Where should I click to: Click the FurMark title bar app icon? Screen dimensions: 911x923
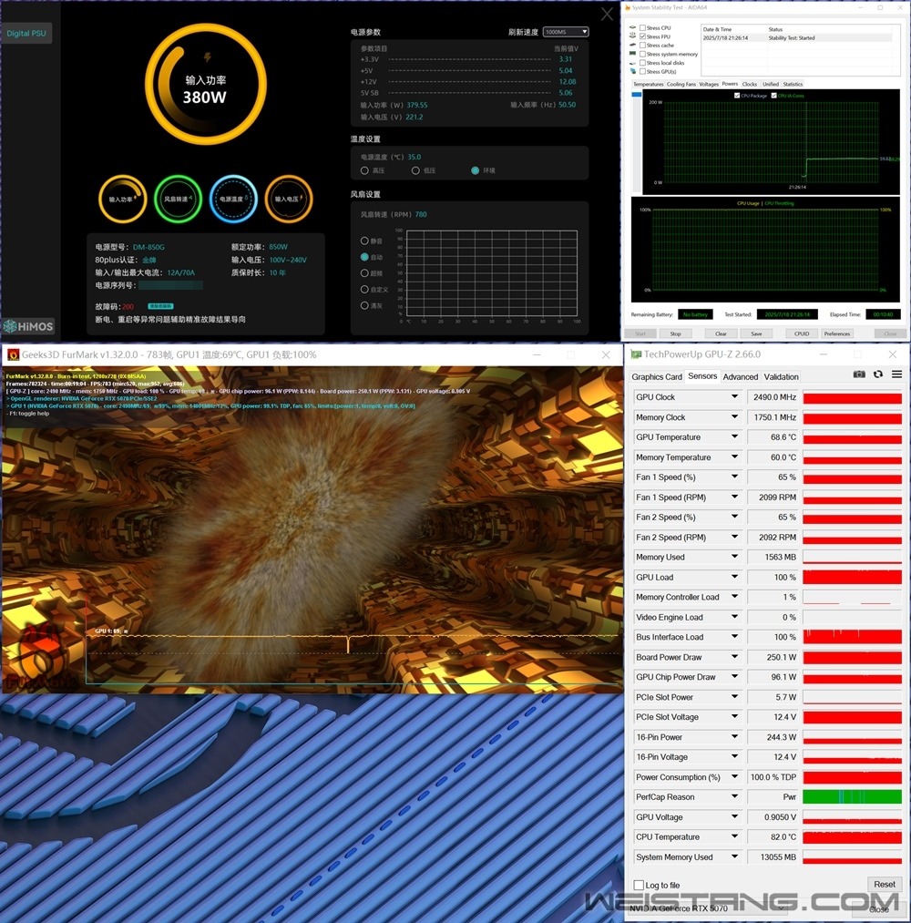13,354
